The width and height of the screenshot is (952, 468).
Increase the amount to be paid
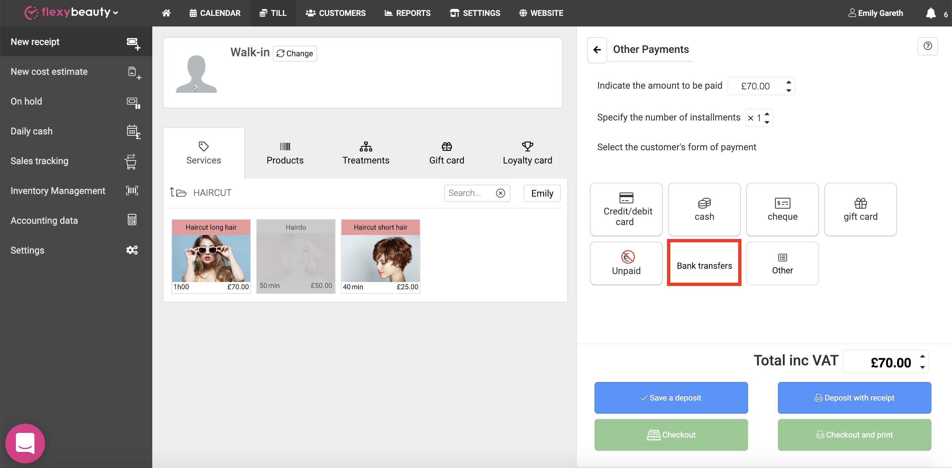789,82
